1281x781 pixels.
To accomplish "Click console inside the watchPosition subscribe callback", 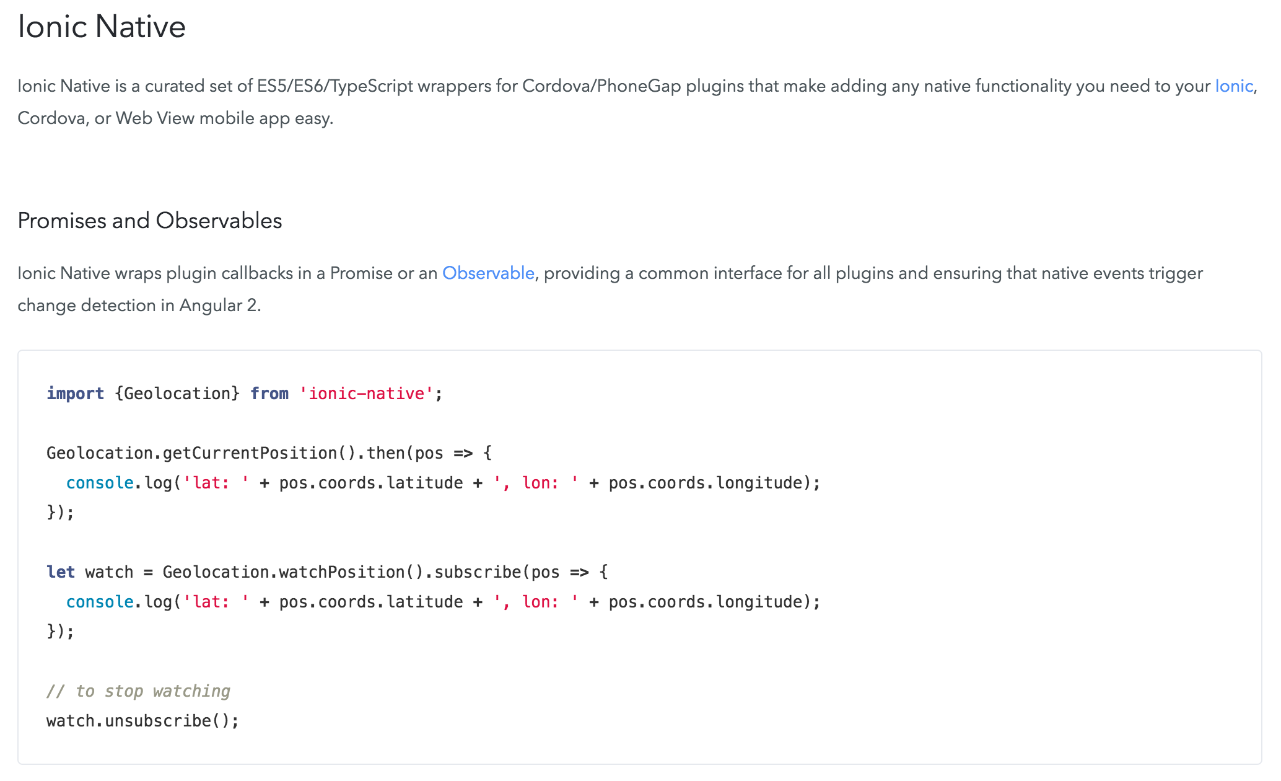I will 100,602.
